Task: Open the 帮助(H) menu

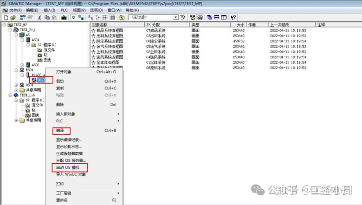Action: point(132,10)
